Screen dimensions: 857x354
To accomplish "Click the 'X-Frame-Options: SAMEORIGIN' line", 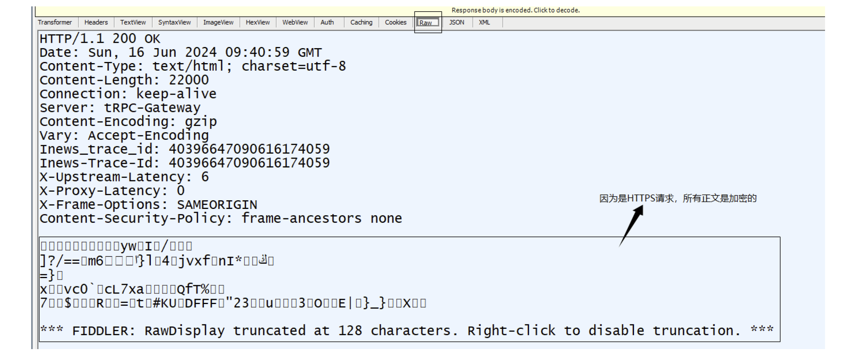I will click(x=149, y=205).
